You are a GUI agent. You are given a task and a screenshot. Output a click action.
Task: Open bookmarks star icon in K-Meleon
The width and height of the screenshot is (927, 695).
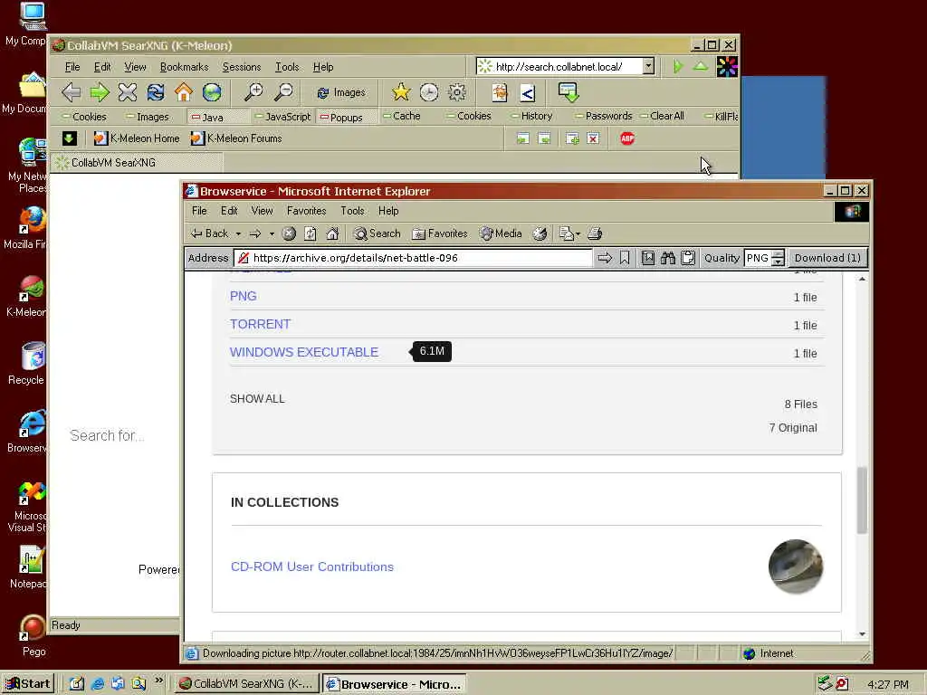401,92
